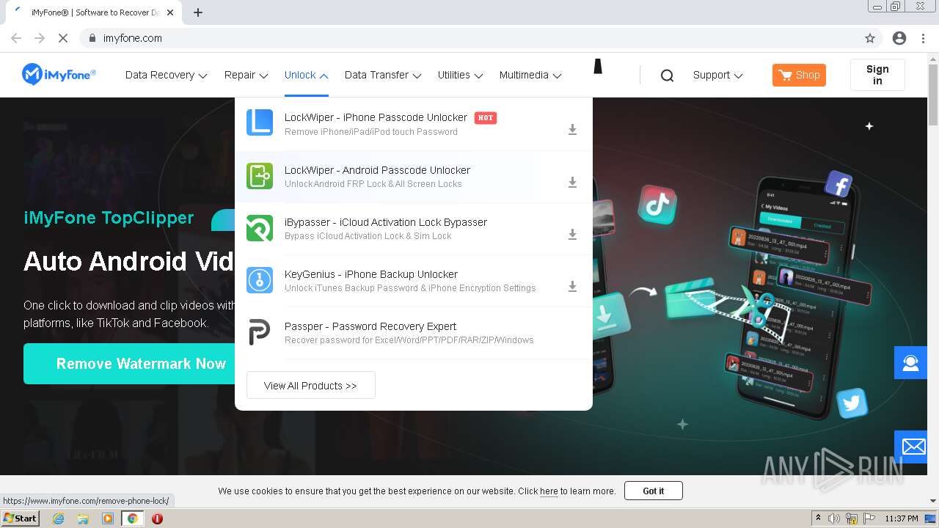Screen dimensions: 939x528
Task: Go back to the previous page
Action: point(16,38)
